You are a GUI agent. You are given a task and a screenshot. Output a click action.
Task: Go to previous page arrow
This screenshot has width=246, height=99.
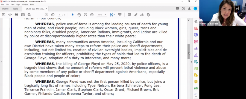[x=46, y=15]
